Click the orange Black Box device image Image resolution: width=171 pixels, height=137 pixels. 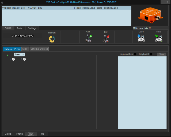(150, 15)
